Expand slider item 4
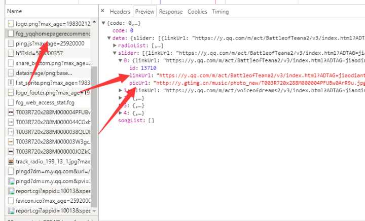The width and height of the screenshot is (365, 221). [x=120, y=113]
